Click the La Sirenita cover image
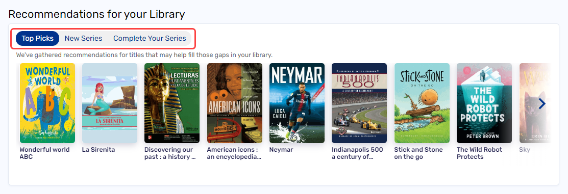 tap(110, 103)
